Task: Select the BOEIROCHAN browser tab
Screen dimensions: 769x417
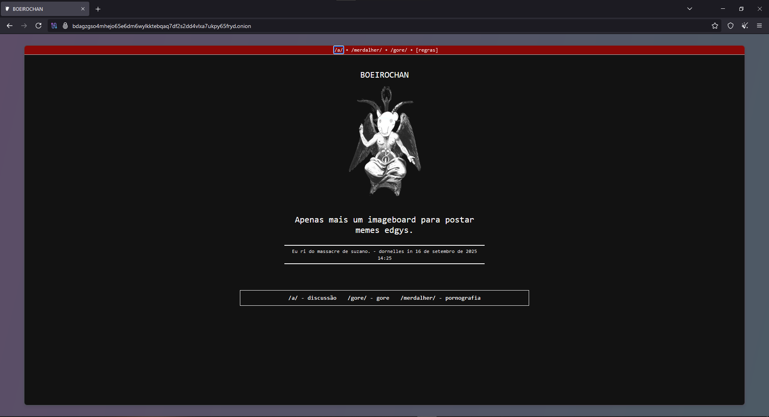Action: (x=40, y=9)
